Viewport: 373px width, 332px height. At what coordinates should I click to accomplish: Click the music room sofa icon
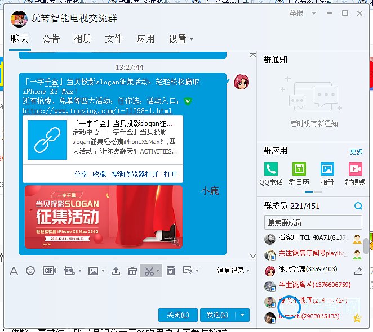pyautogui.click(x=69, y=271)
